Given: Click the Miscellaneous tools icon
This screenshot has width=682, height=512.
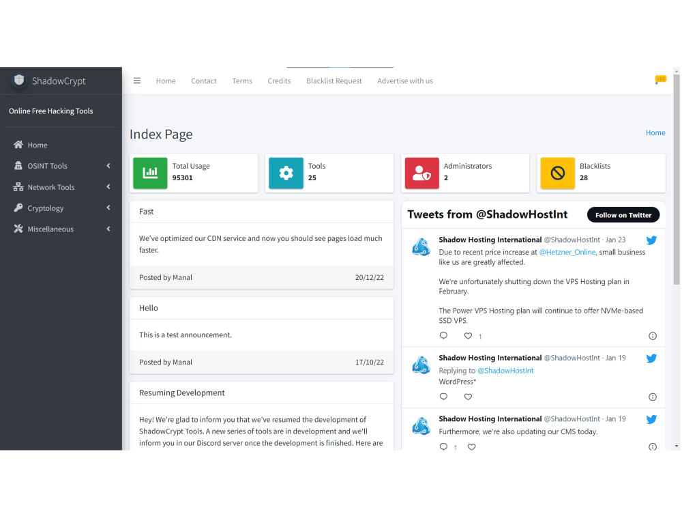Looking at the screenshot, I should tap(18, 229).
